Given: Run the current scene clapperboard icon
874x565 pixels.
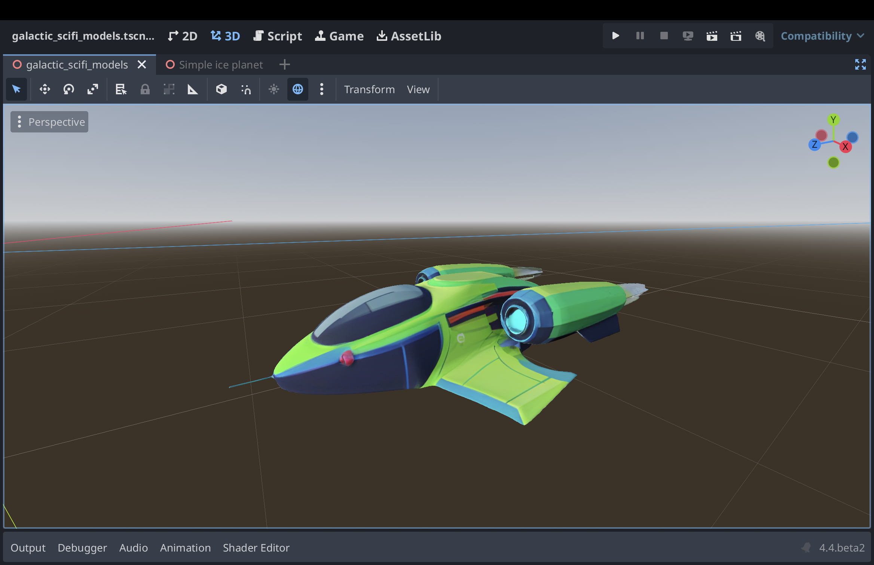Looking at the screenshot, I should (712, 36).
